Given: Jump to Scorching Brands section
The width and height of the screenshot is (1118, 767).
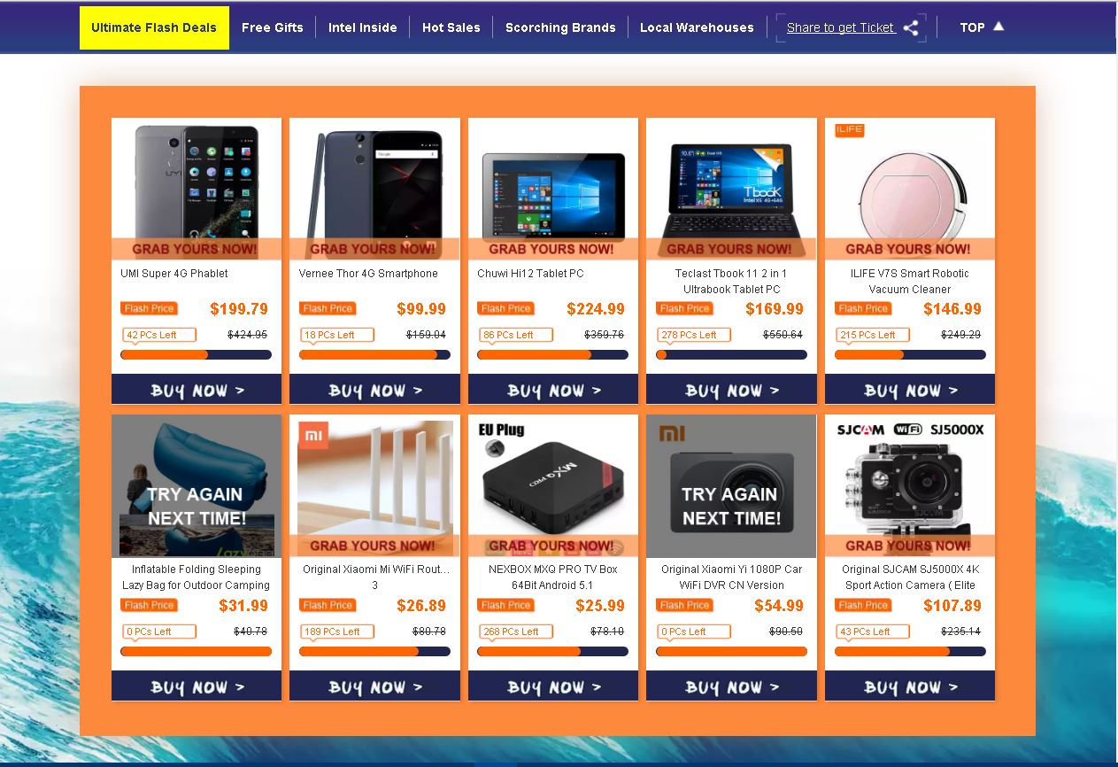Looking at the screenshot, I should click(560, 27).
